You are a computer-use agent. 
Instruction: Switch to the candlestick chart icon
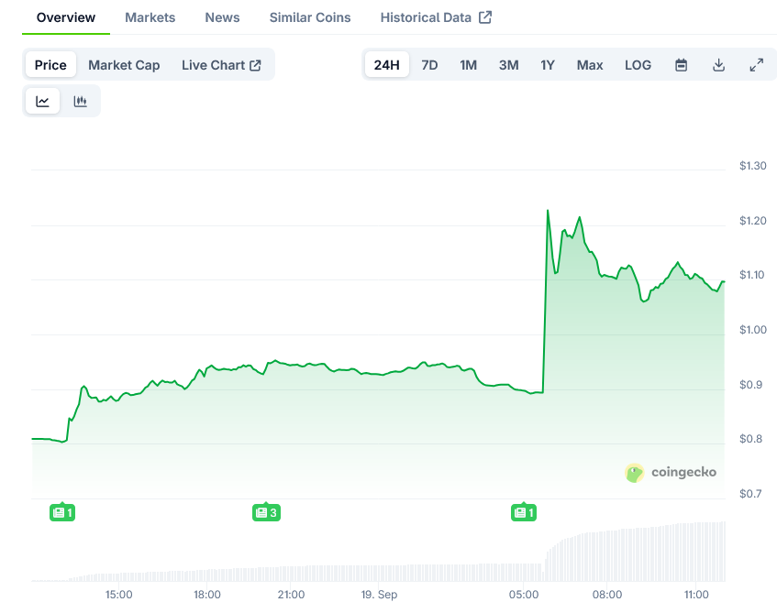point(81,101)
